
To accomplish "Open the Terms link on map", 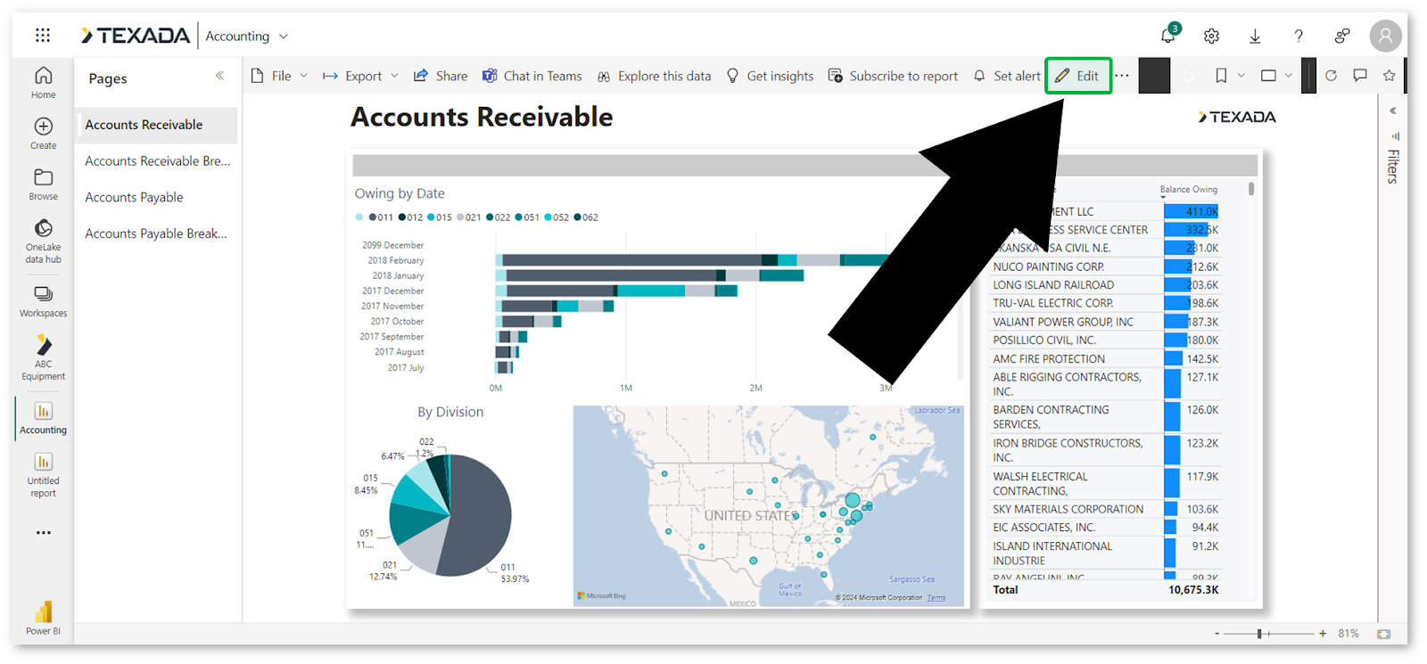I will click(936, 598).
